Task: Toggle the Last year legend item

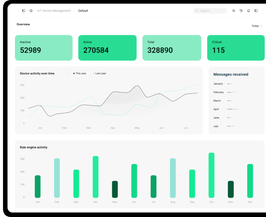Action: click(x=99, y=73)
